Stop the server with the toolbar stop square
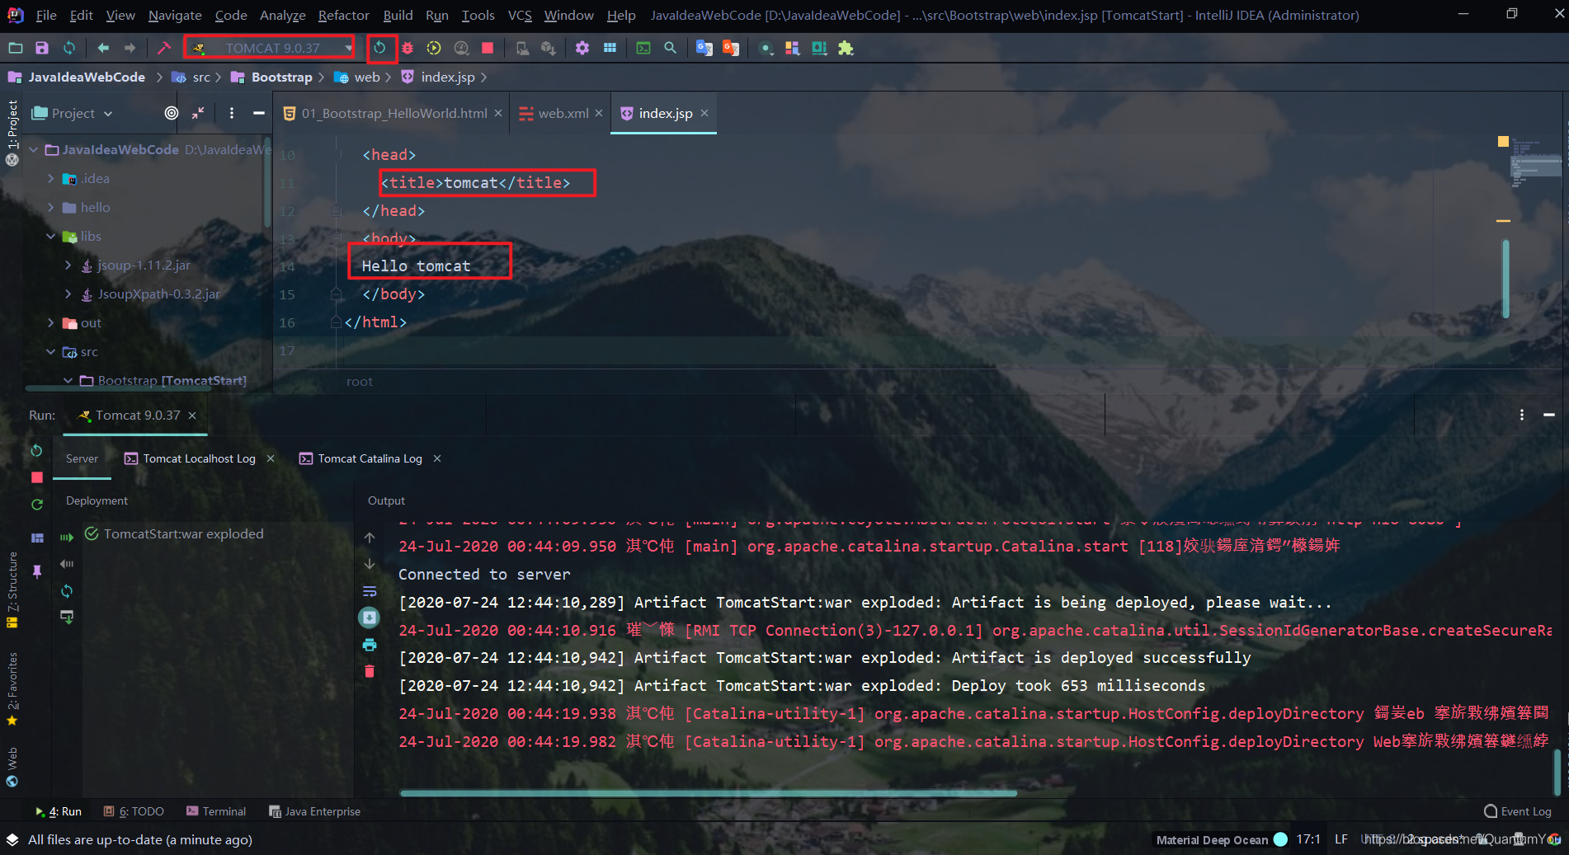 [488, 48]
